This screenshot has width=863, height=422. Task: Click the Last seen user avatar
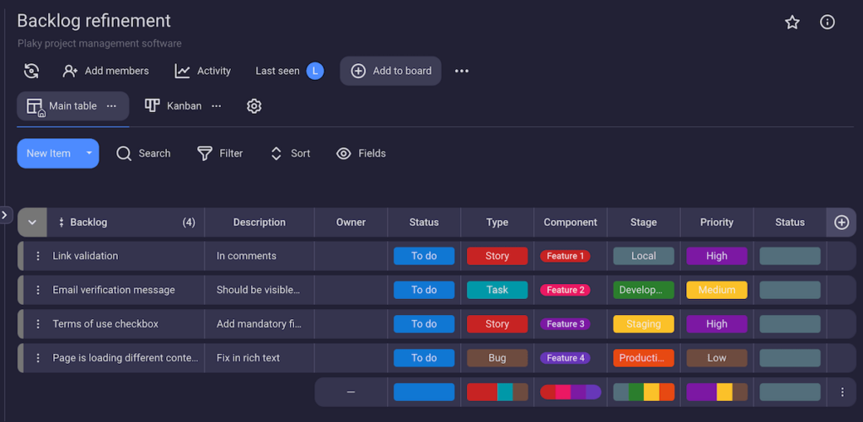click(315, 71)
